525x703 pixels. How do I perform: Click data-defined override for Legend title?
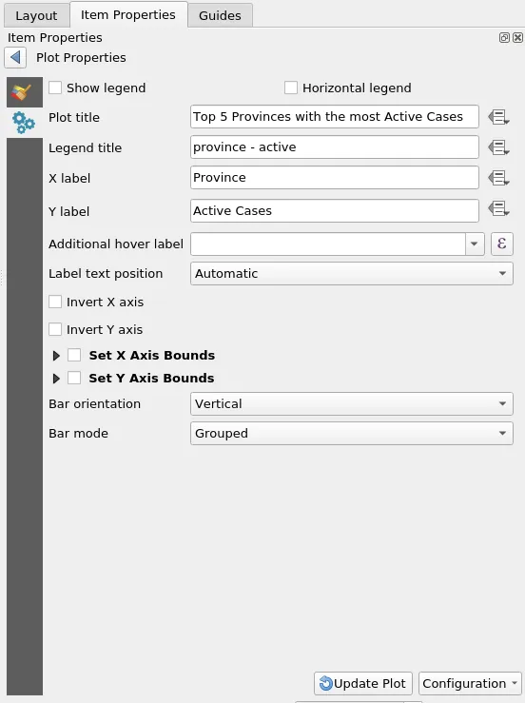click(498, 147)
